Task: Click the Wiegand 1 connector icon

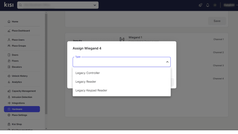Action: pyautogui.click(x=122, y=39)
